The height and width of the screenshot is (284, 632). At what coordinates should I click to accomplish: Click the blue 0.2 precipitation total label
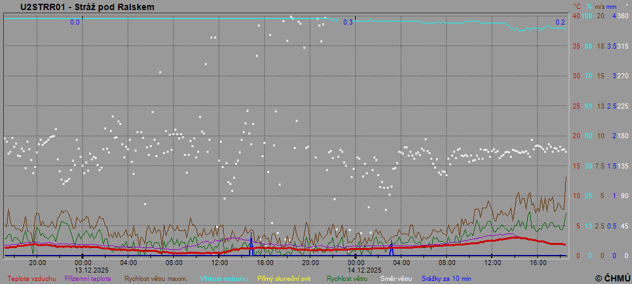[x=560, y=23]
